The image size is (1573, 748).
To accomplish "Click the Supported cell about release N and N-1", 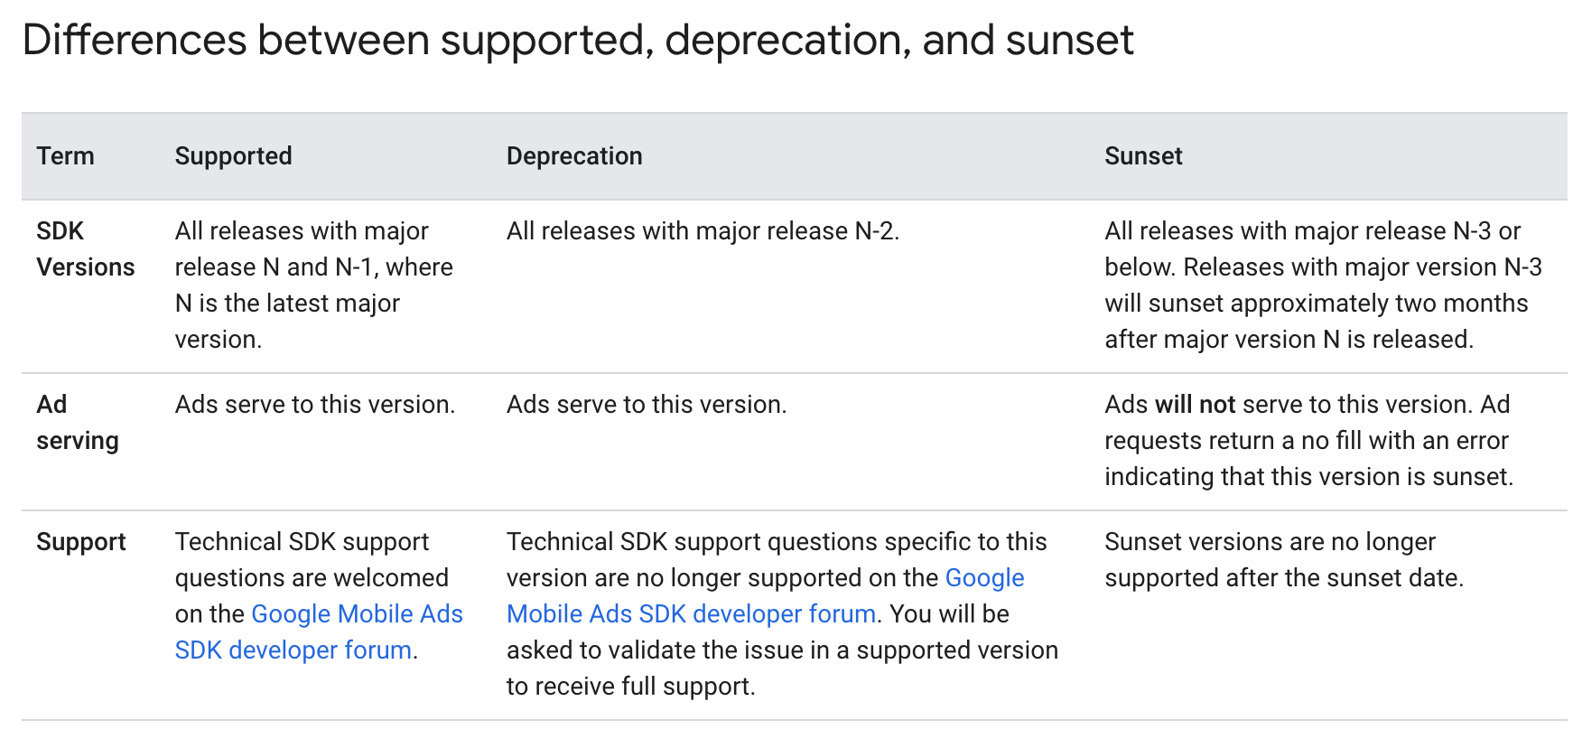I will pos(314,285).
